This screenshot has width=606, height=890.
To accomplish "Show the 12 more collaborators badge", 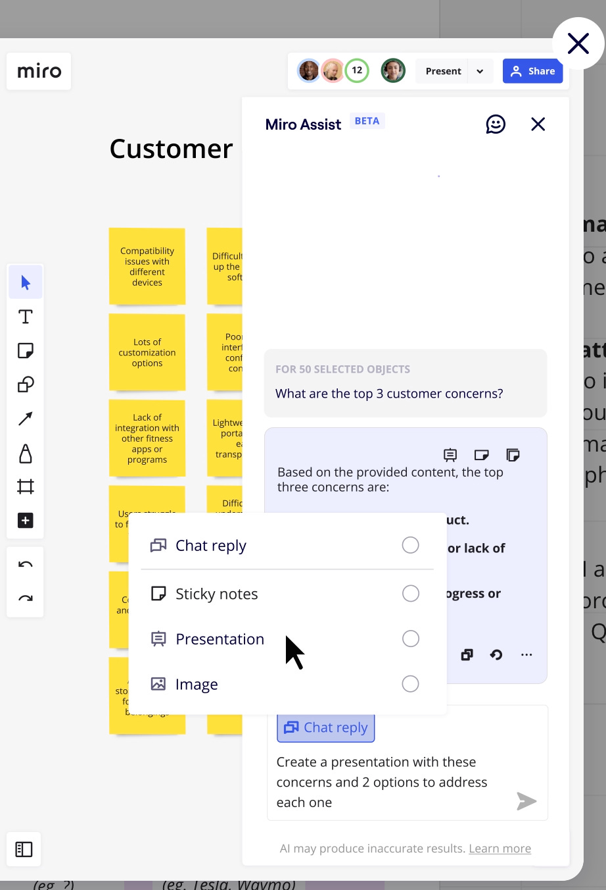I will point(357,70).
